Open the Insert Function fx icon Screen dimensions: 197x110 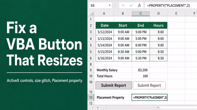click(139, 5)
